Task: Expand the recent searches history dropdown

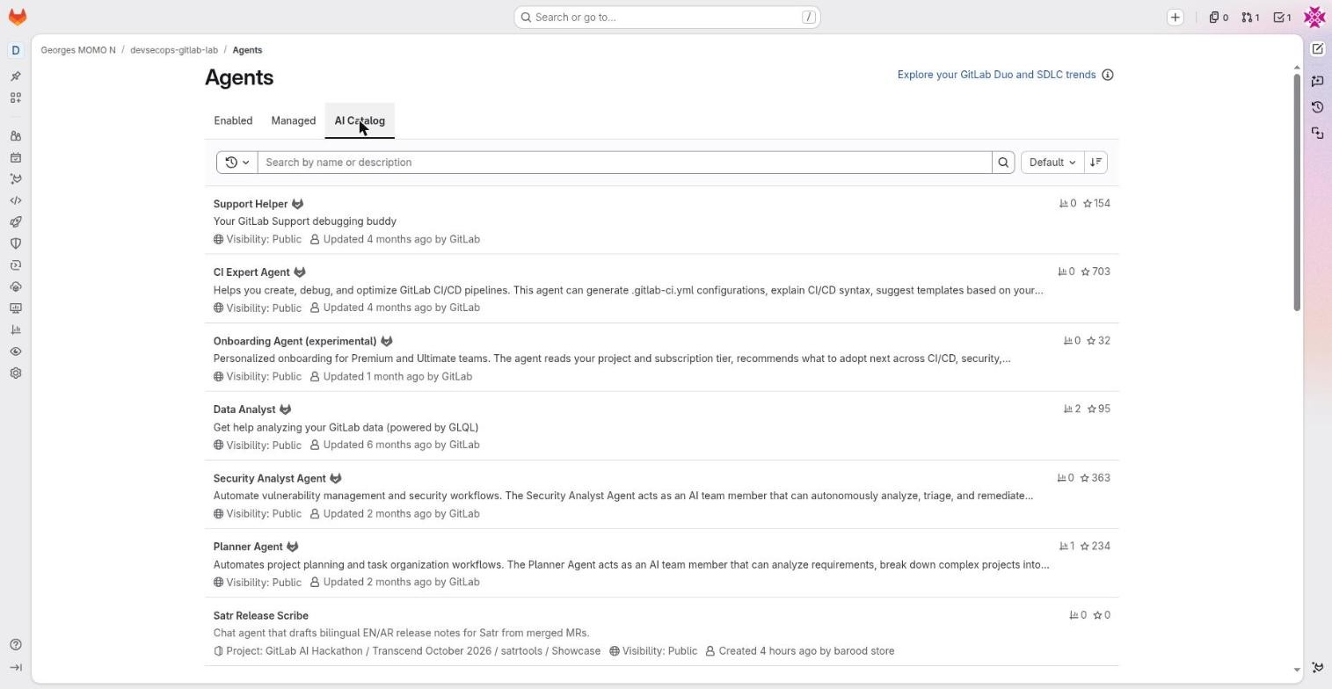Action: pos(237,163)
